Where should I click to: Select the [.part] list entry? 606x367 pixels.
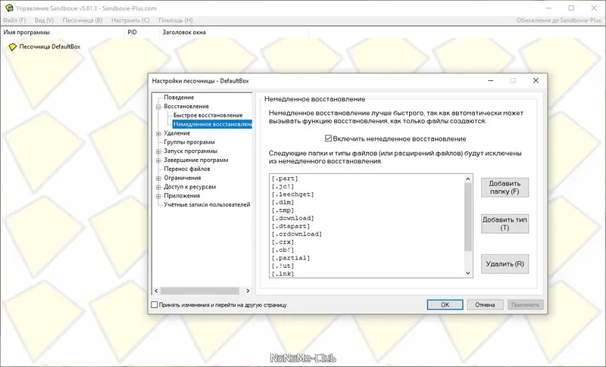tap(285, 179)
